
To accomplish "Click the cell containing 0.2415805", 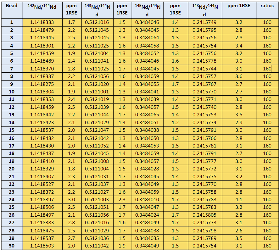I will click(205, 215).
